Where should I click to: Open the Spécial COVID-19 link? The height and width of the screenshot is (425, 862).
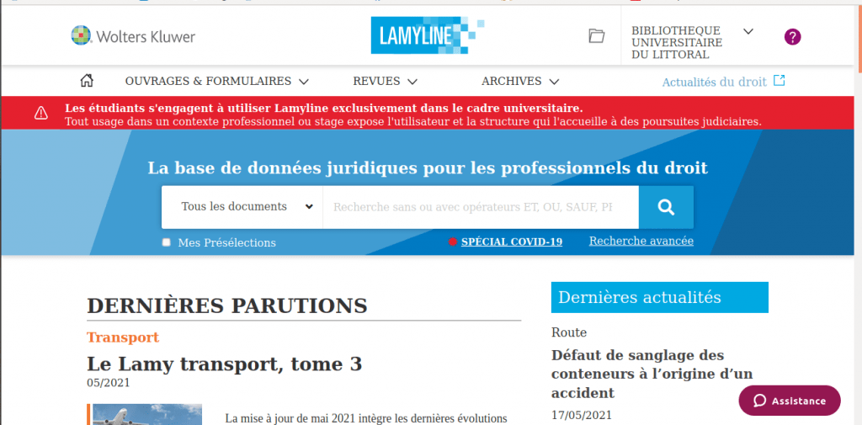click(x=511, y=242)
